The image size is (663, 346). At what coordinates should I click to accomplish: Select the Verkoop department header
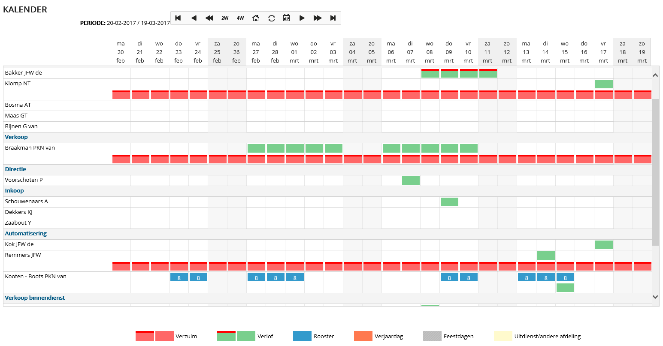coord(16,137)
